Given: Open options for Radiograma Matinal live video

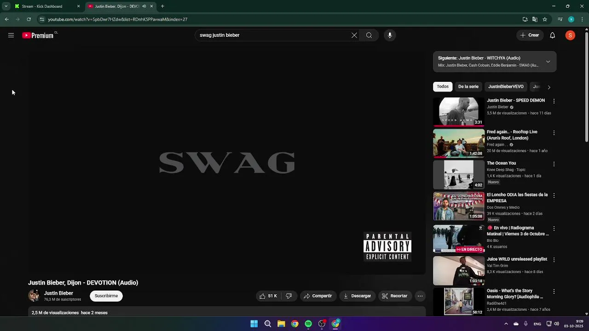Looking at the screenshot, I should [554, 229].
